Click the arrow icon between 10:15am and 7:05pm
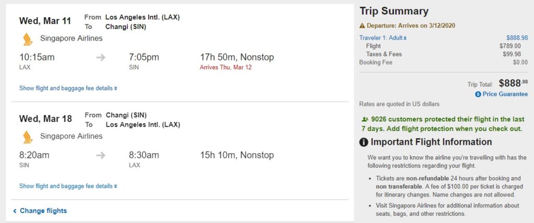Image resolution: width=534 pixels, height=223 pixels. (101, 57)
